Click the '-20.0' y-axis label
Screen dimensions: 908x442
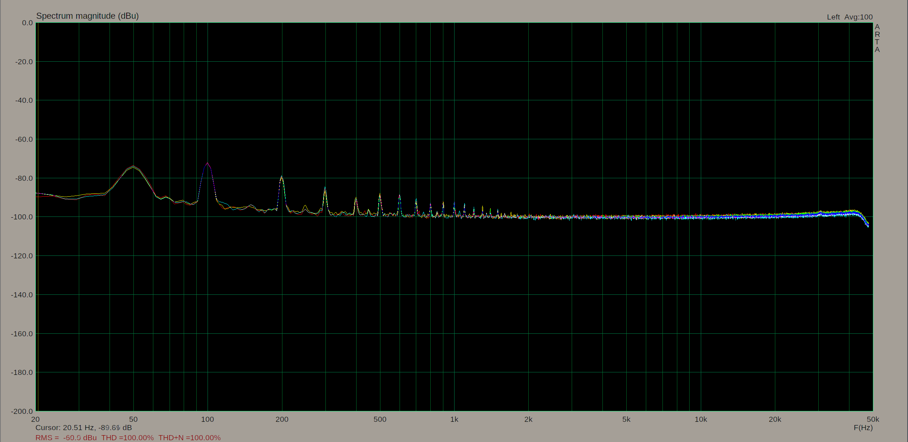[x=24, y=62]
